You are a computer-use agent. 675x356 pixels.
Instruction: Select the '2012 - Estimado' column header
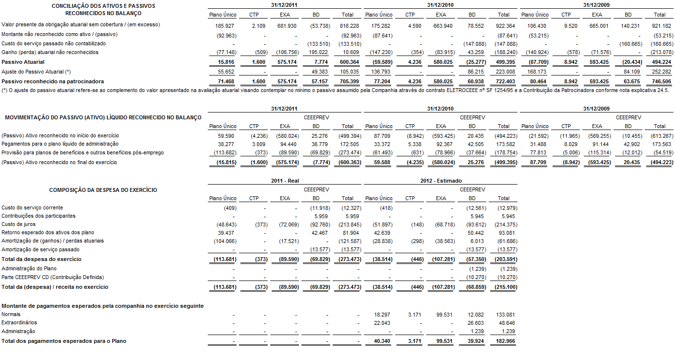click(x=441, y=181)
